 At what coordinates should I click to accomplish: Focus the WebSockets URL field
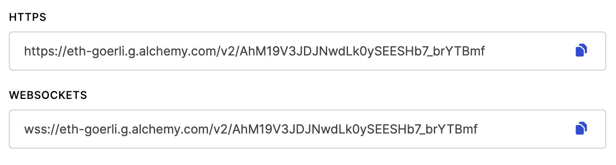[x=308, y=129]
